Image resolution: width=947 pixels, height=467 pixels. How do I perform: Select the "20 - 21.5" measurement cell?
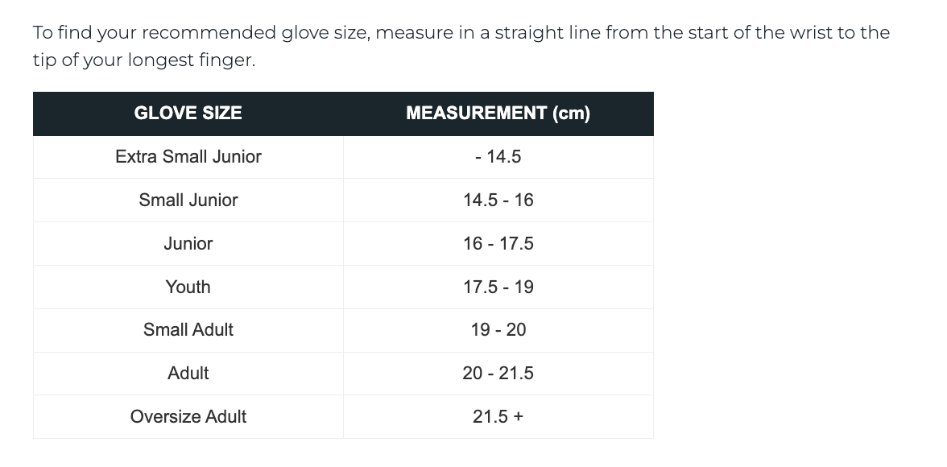click(x=498, y=374)
